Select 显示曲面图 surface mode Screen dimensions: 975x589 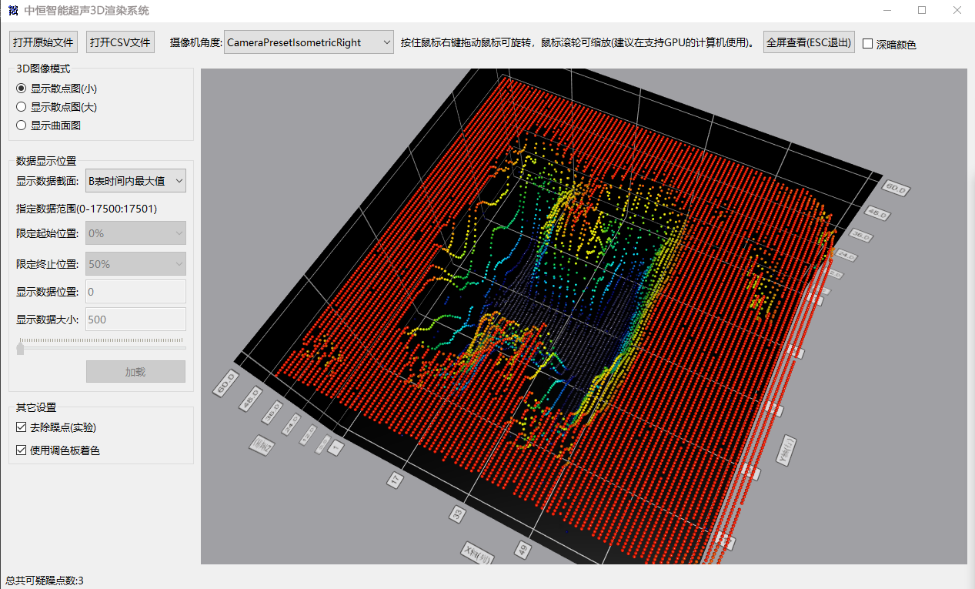[x=22, y=125]
